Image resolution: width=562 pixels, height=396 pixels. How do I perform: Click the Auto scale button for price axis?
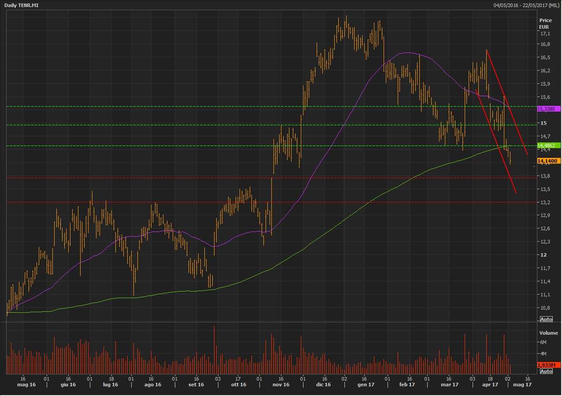(x=546, y=319)
